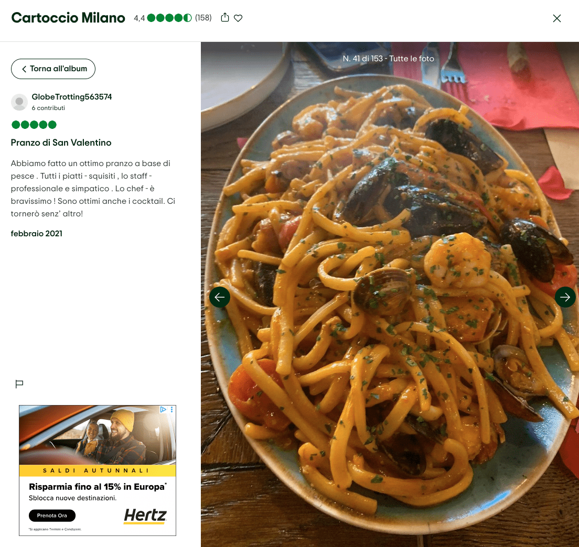The width and height of the screenshot is (579, 547).
Task: Click Prenota Ora on Hertz ad
Action: [52, 515]
